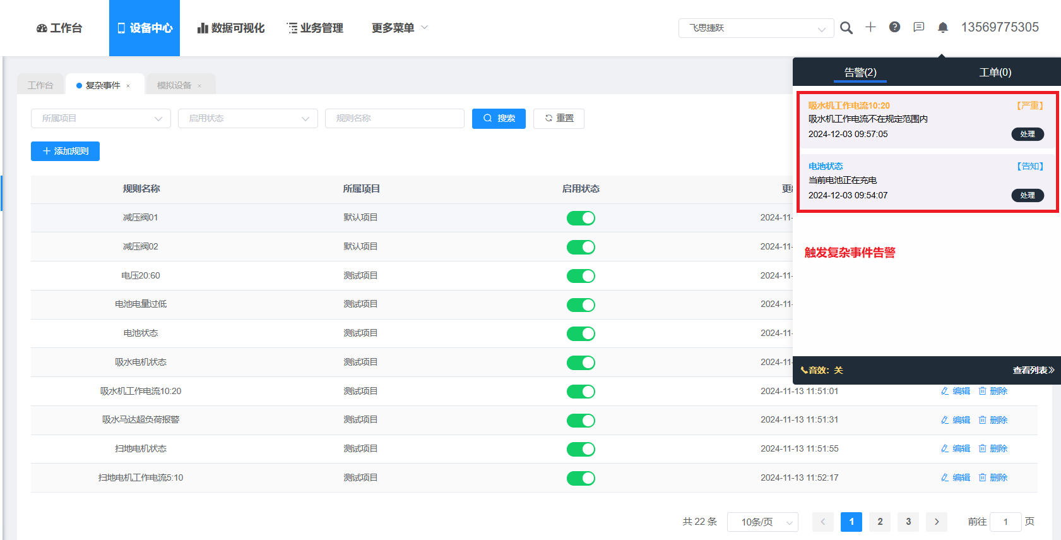
Task: Toggle enable switch for 扫地电机状态
Action: [581, 449]
